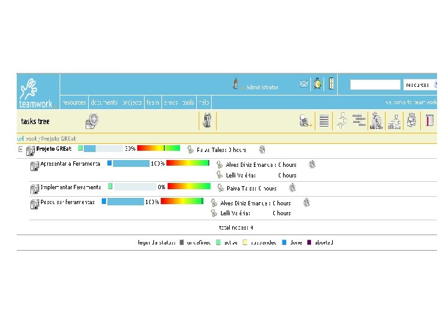Click the "total nodes: 4" text

point(236,228)
